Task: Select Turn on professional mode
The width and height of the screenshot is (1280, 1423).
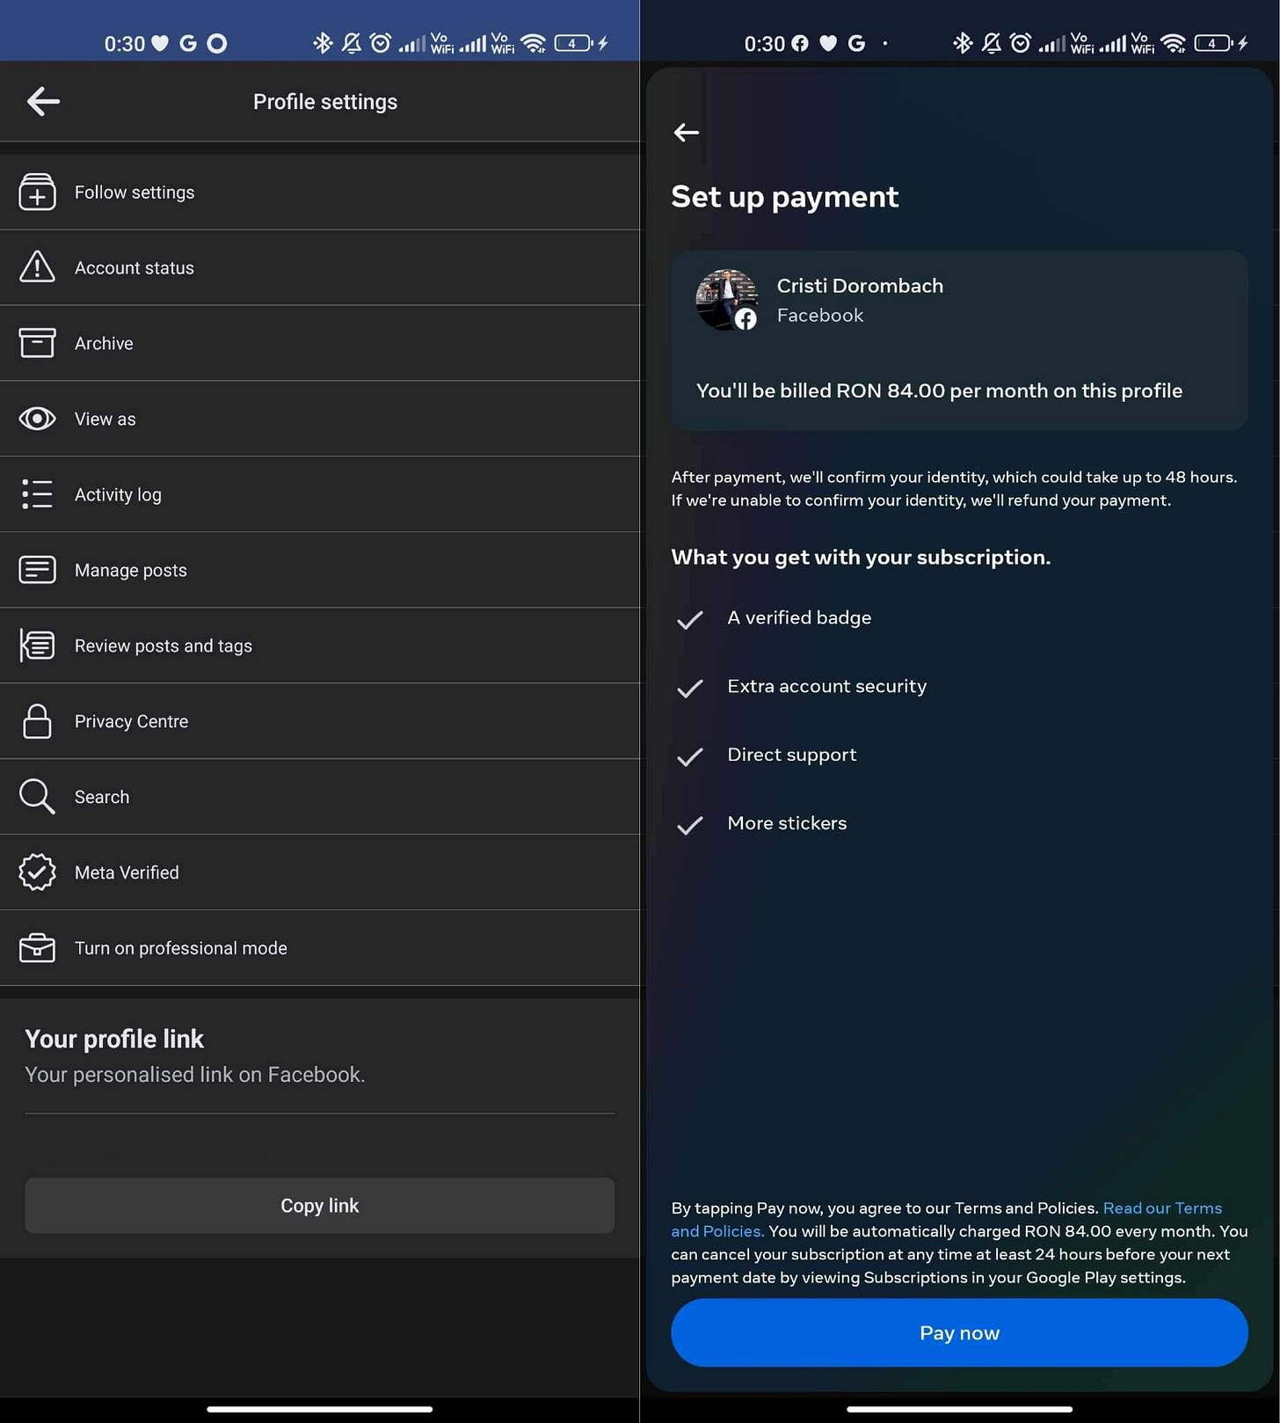Action: pyautogui.click(x=320, y=948)
